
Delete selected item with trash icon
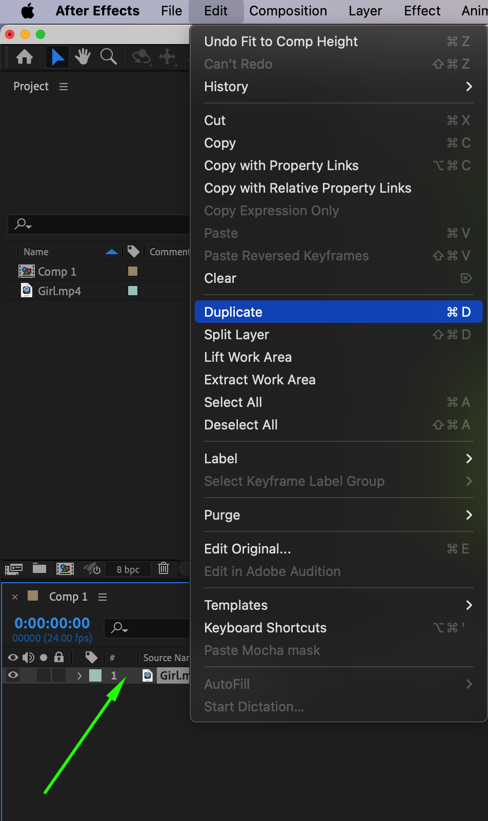(164, 568)
